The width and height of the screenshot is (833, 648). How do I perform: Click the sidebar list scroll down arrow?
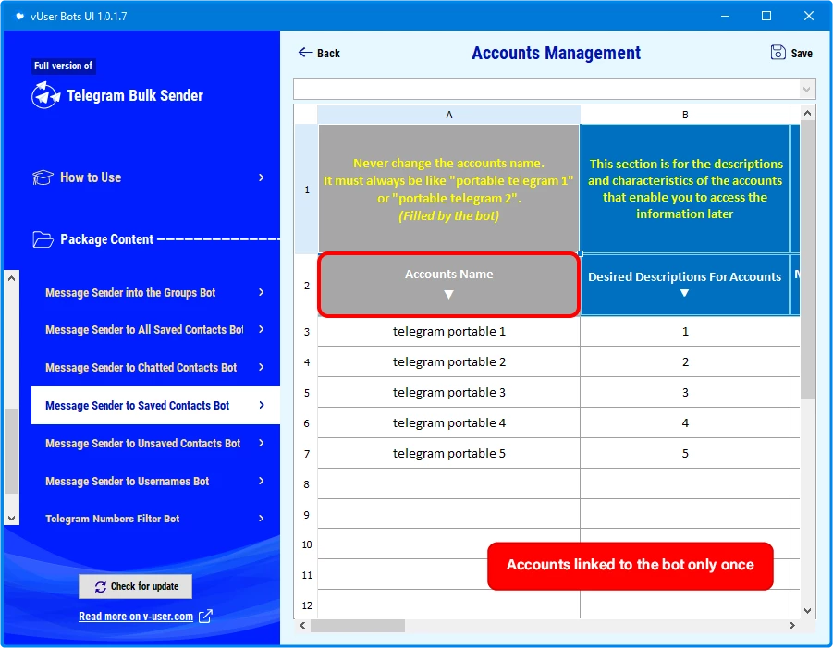pos(12,518)
